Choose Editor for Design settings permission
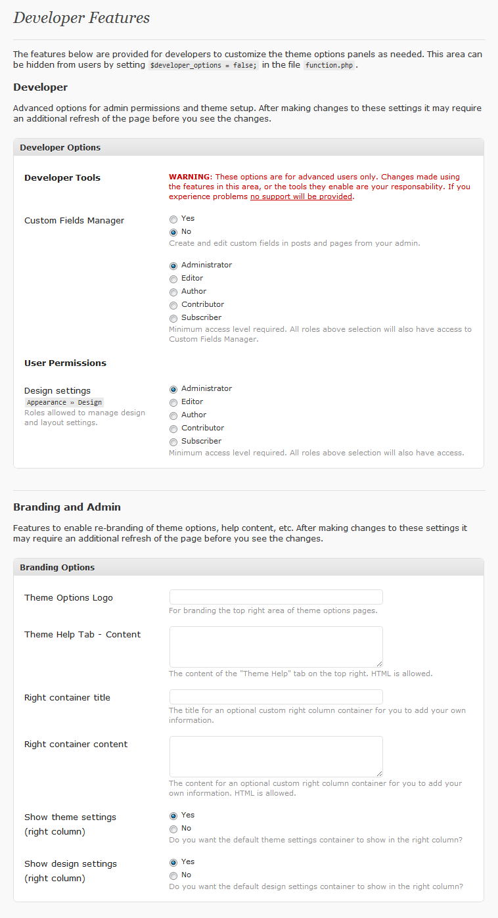498x918 pixels. click(173, 402)
